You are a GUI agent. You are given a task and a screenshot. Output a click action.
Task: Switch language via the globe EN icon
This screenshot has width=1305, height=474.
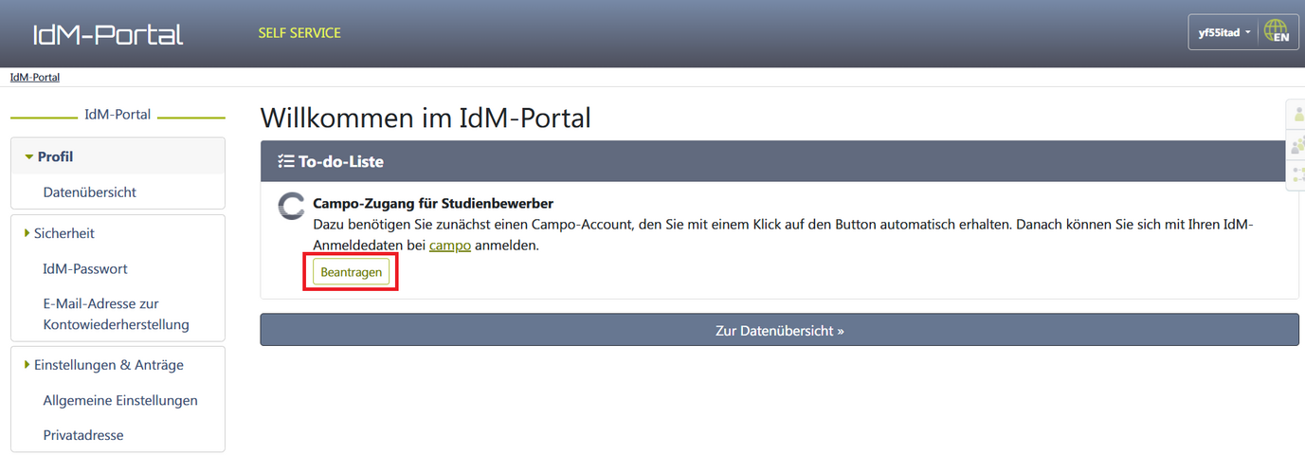1277,32
